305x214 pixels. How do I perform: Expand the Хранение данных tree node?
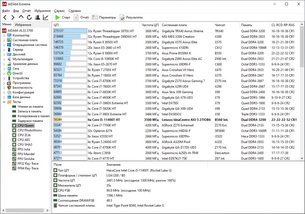pyautogui.click(x=4, y=64)
